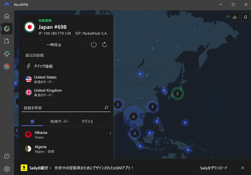The height and width of the screenshot is (175, 251).
Task: Click the search magnifier icon
Action: coord(106,108)
